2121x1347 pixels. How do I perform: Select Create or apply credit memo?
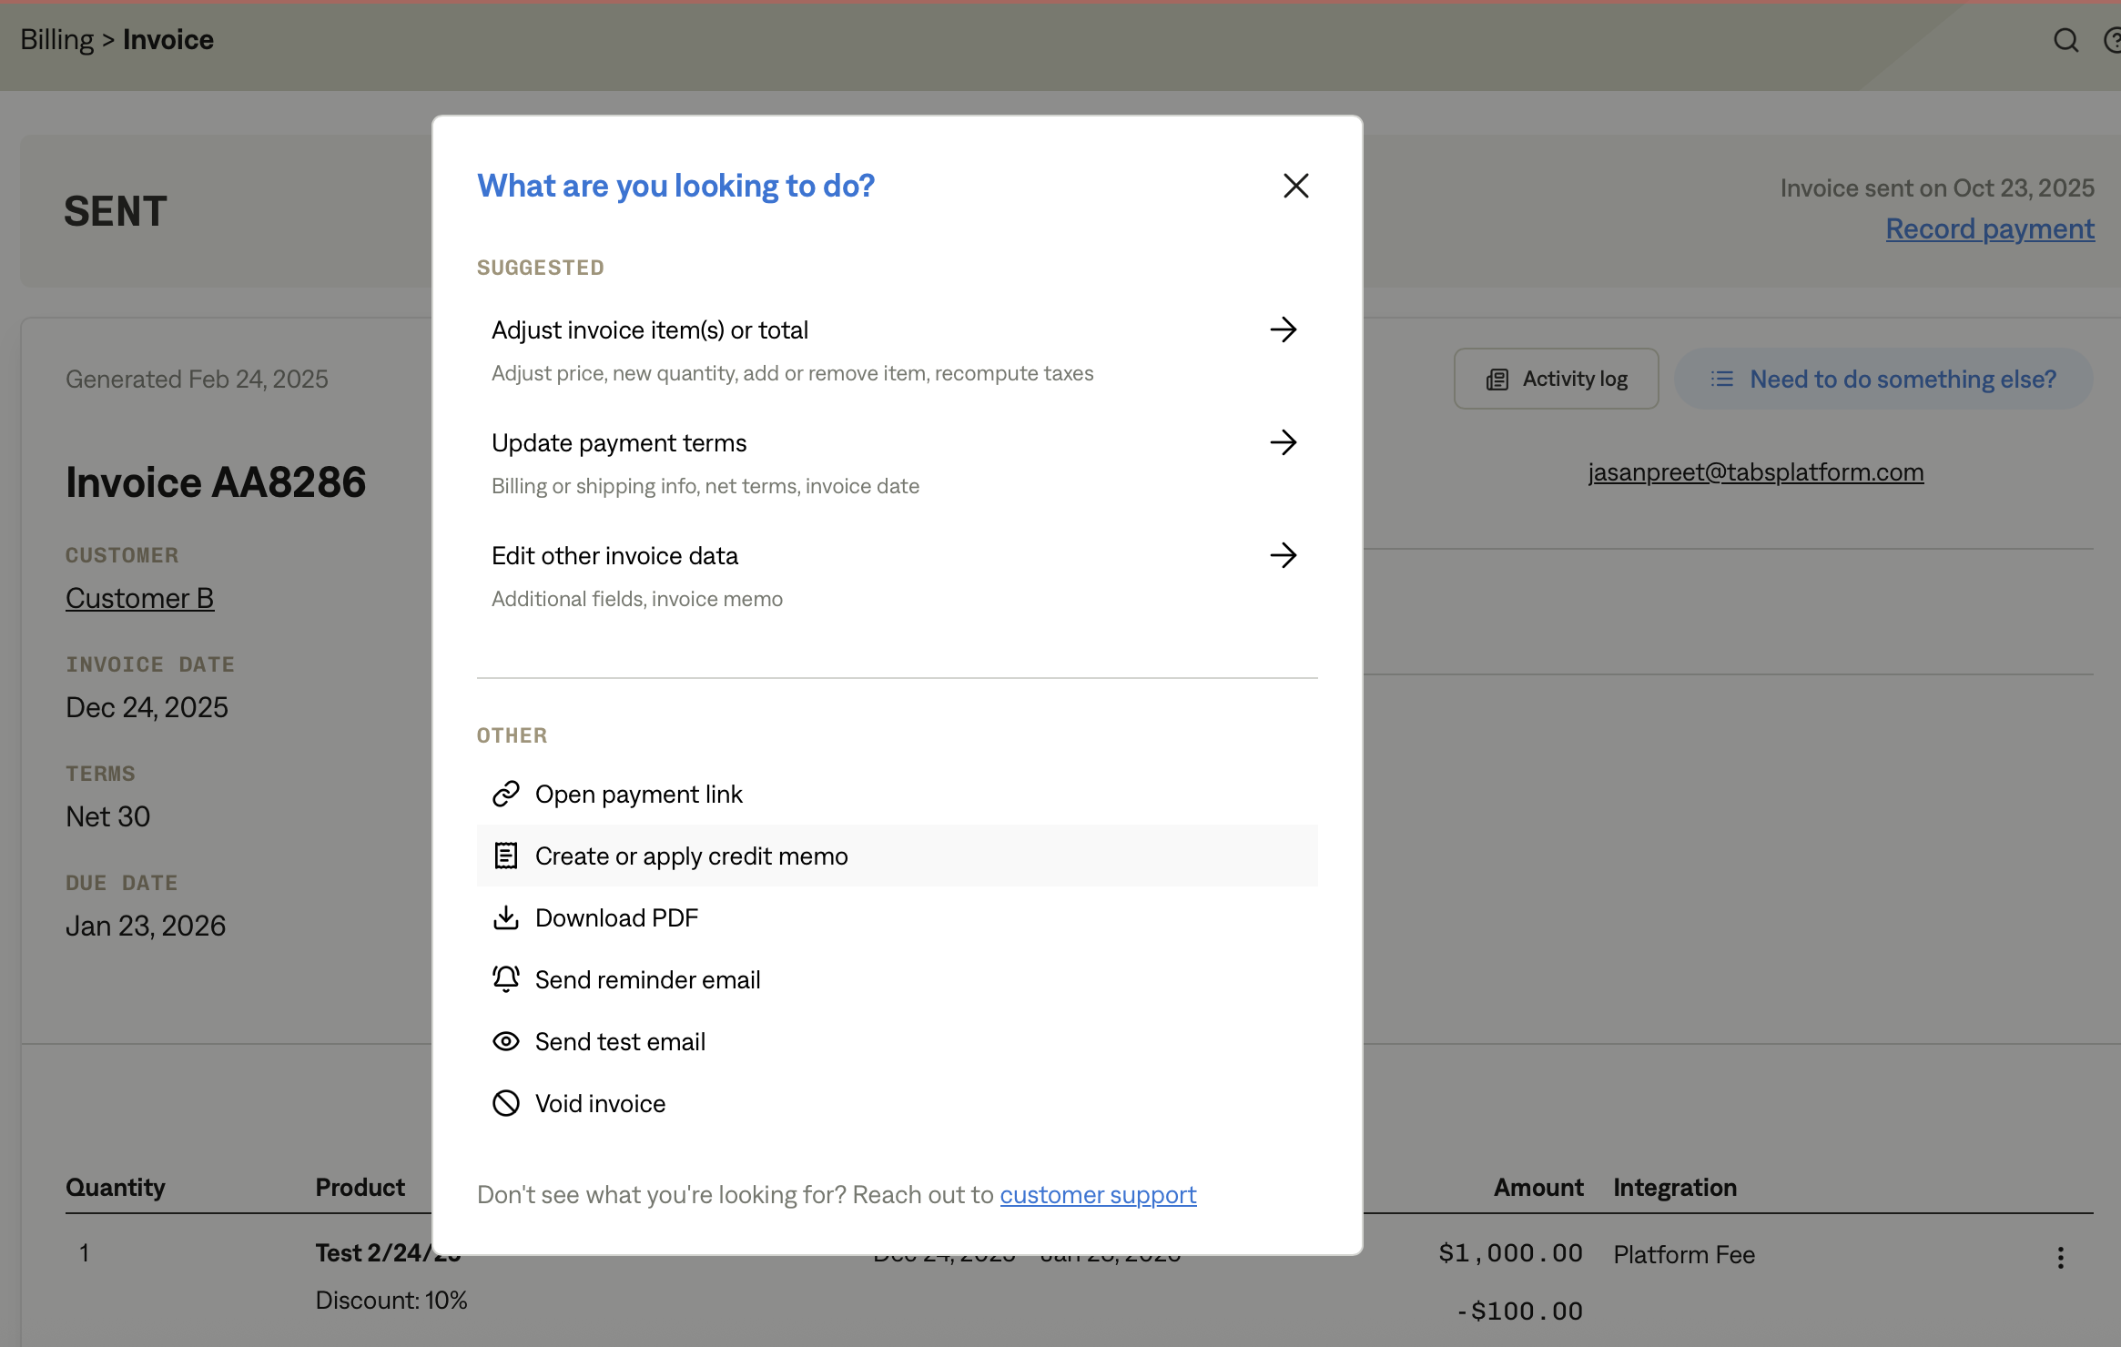pyautogui.click(x=691, y=856)
